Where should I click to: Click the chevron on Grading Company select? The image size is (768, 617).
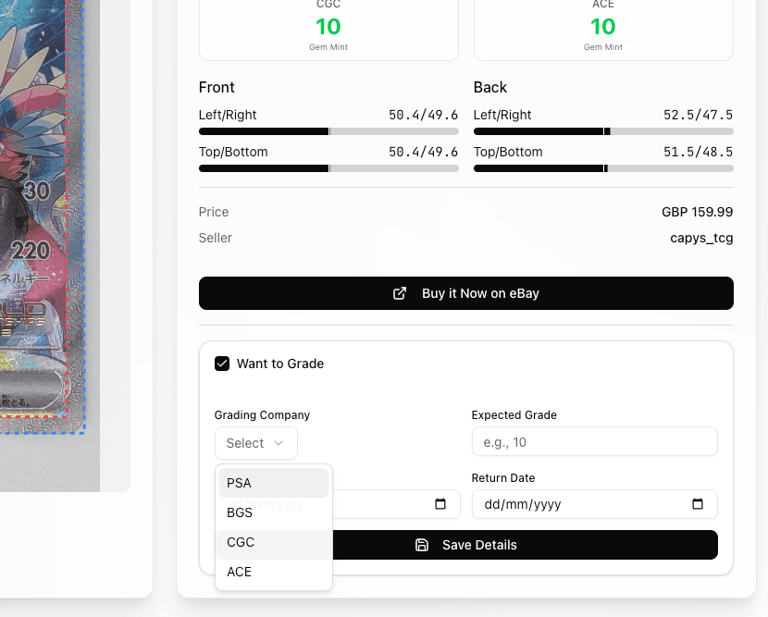click(278, 444)
